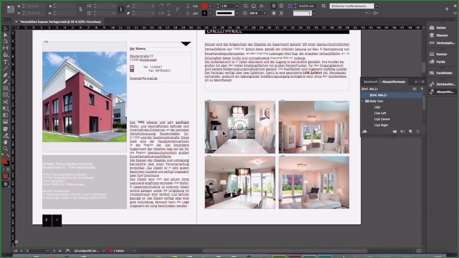Select the Type tool in the toolbox

5,62
